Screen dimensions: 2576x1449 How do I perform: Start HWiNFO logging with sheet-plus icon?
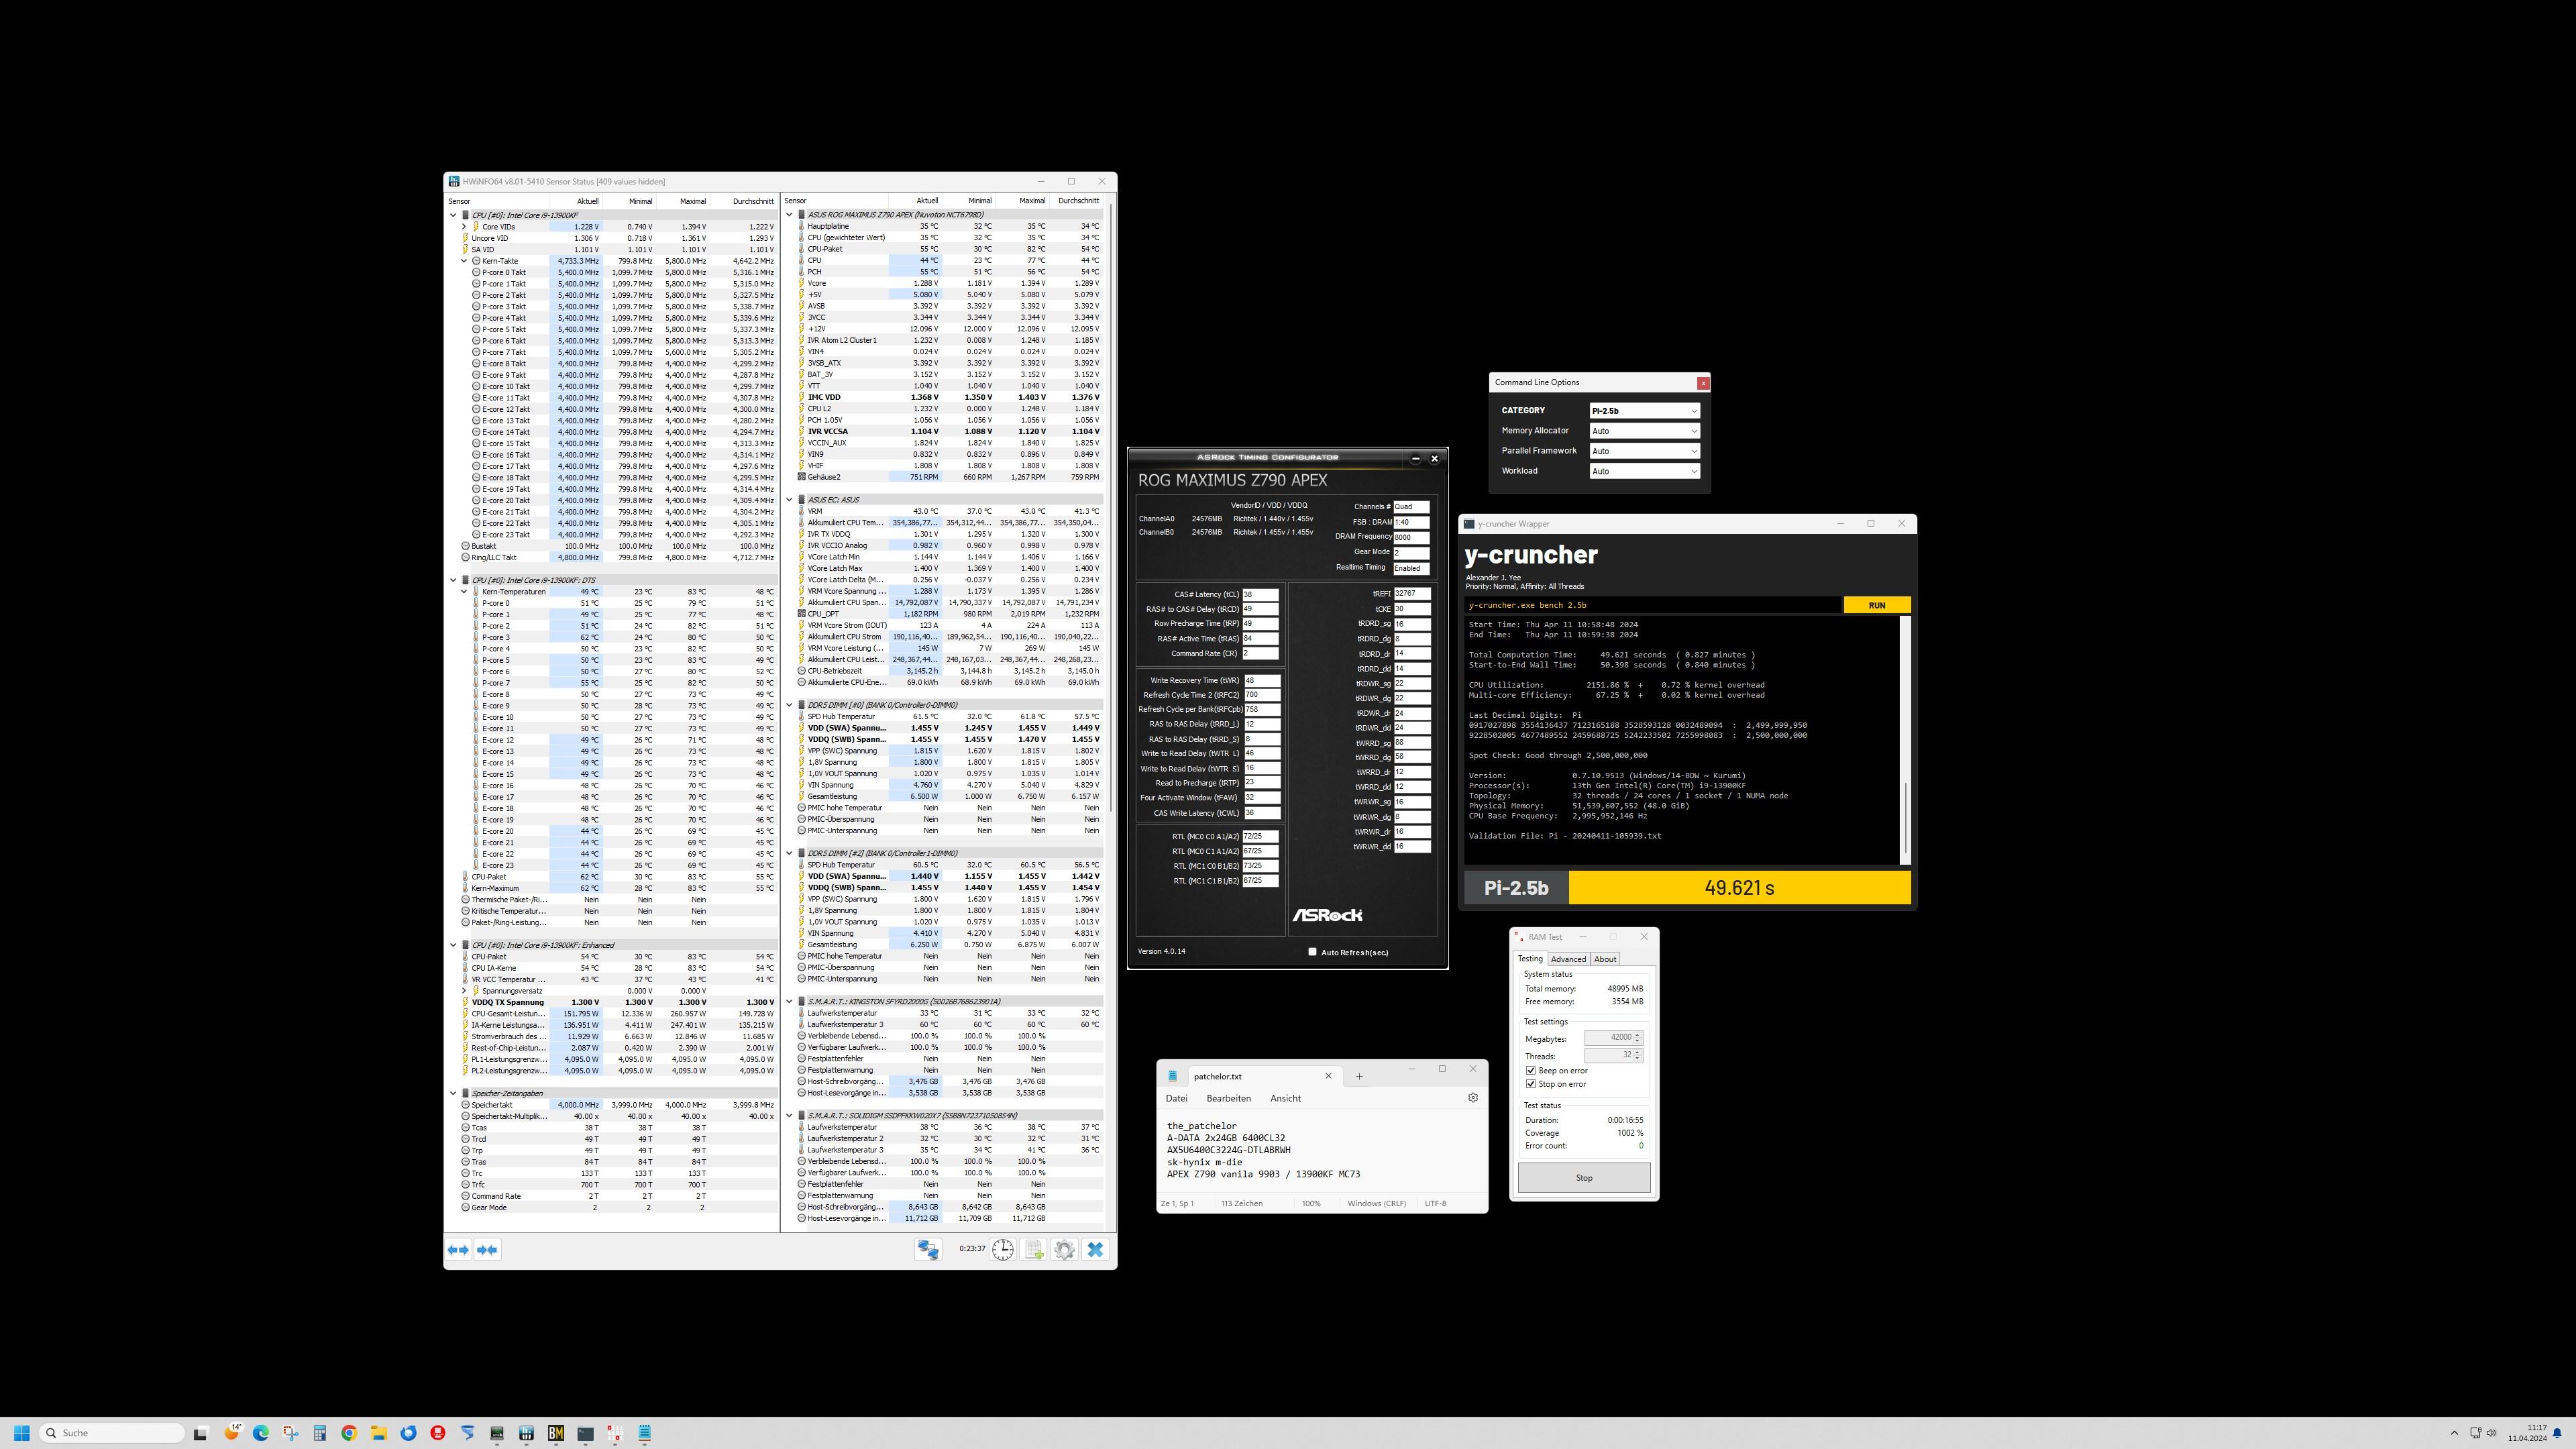pos(1034,1249)
